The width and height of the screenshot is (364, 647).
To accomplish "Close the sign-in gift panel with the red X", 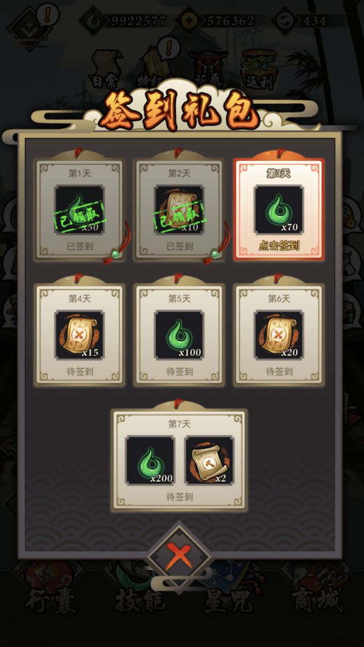I will (x=179, y=557).
